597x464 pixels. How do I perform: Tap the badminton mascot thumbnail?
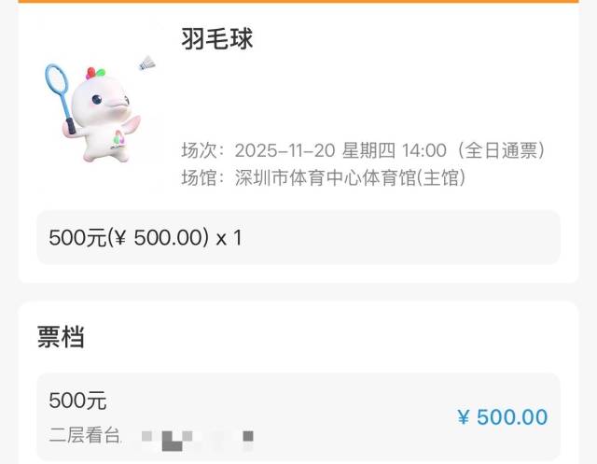(101, 110)
